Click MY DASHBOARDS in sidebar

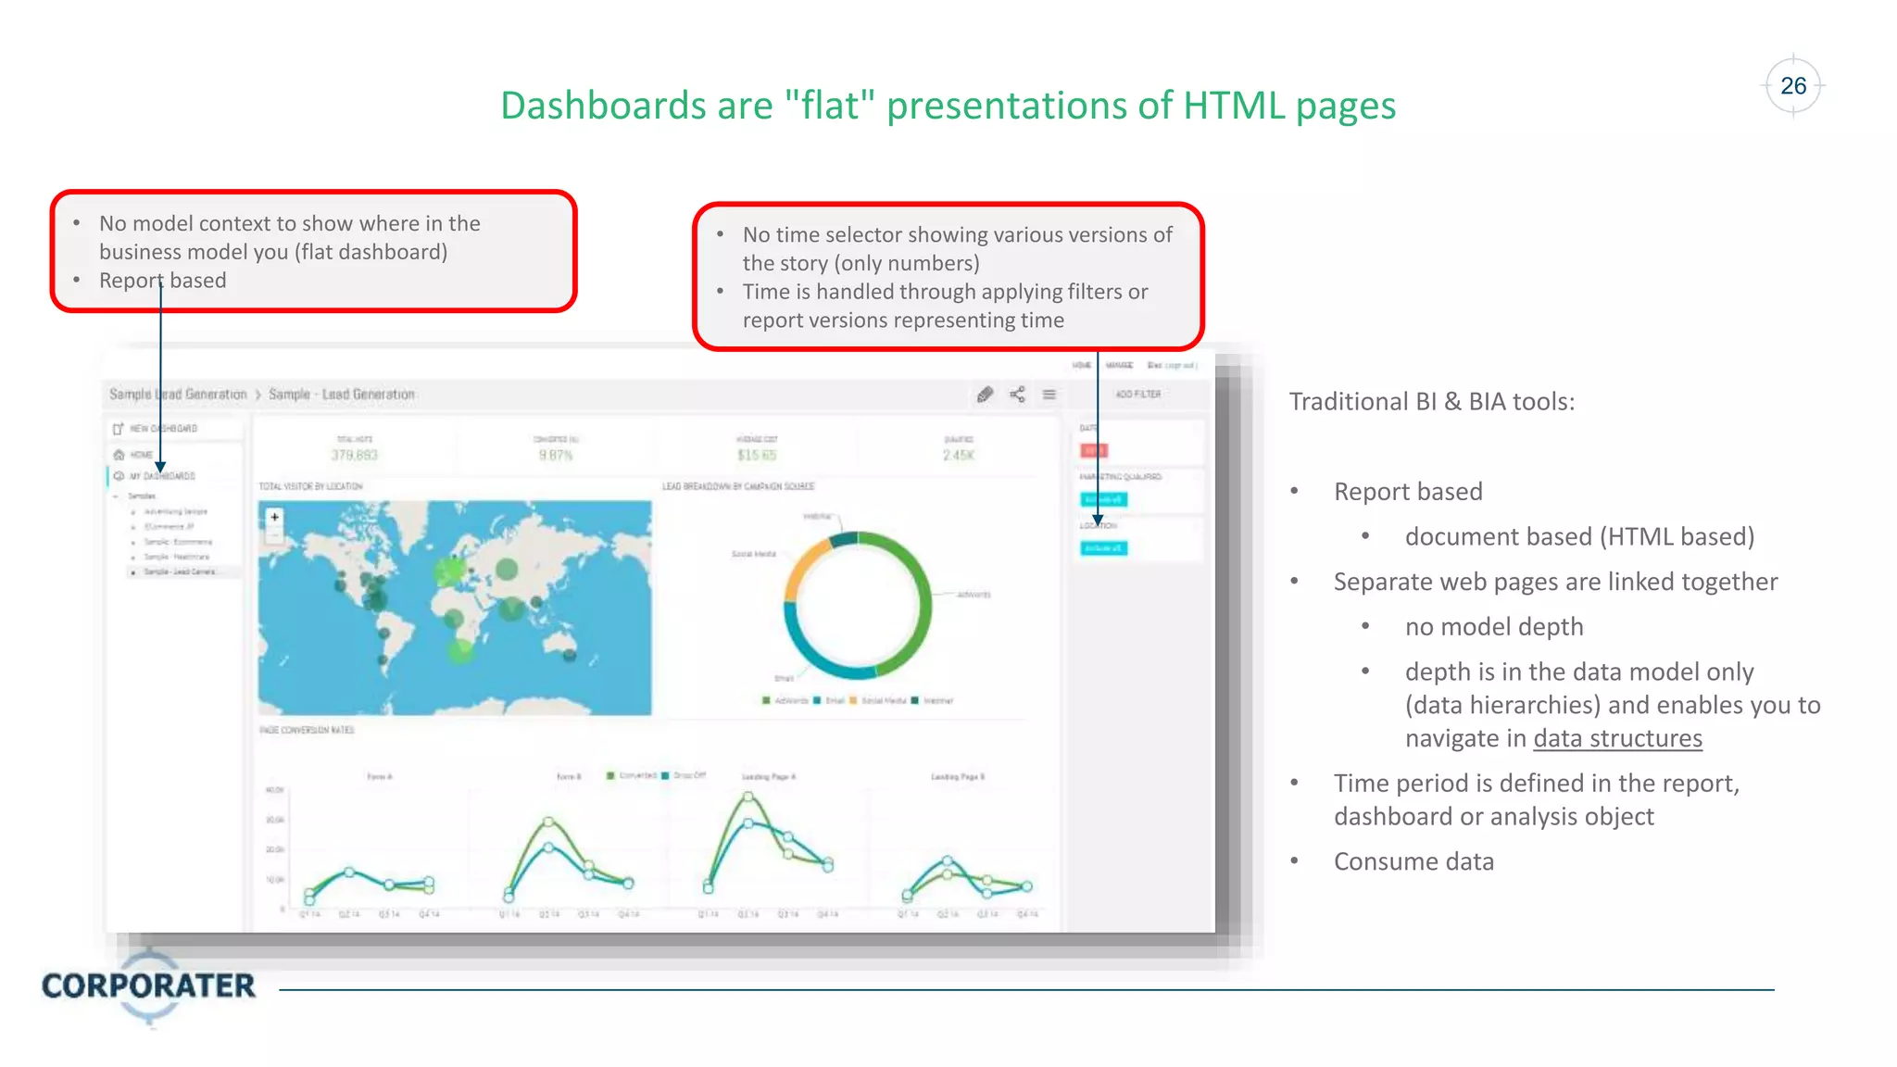point(162,476)
